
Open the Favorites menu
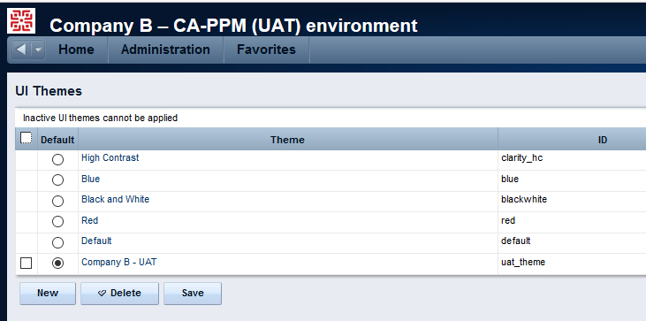pos(266,50)
